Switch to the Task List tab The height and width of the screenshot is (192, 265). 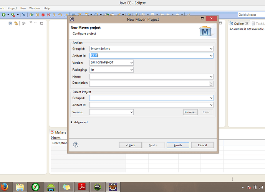point(258,24)
